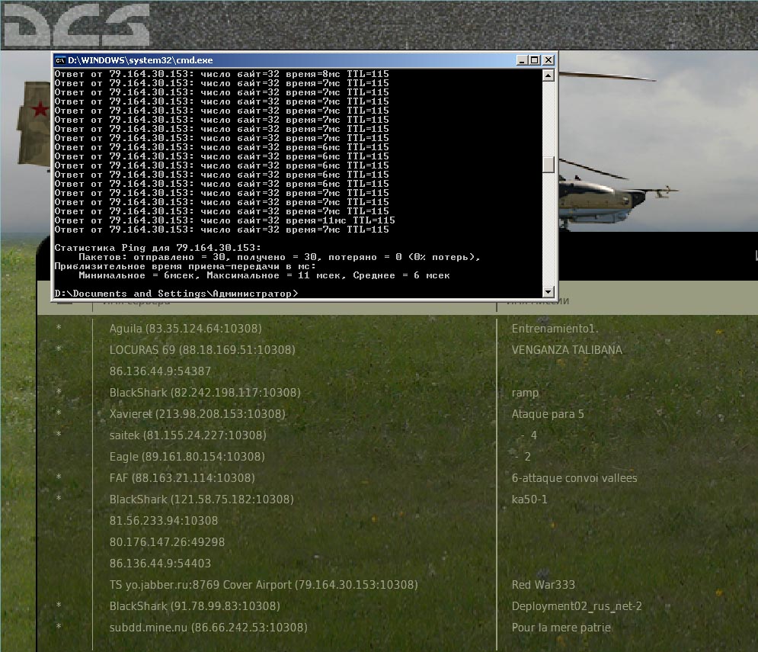758x652 pixels.
Task: Grab the cmd window scrollbar thumb
Action: pos(548,165)
